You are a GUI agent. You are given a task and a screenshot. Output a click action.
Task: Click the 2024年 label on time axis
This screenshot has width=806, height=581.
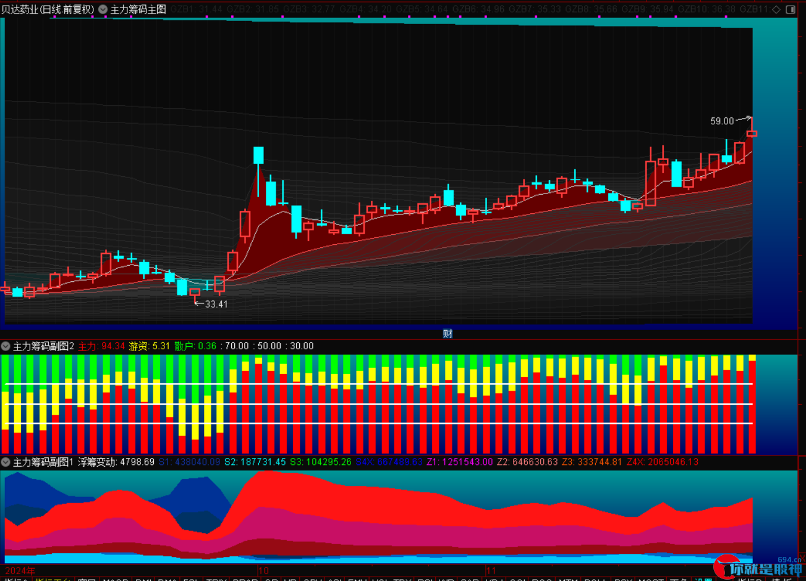pos(20,570)
